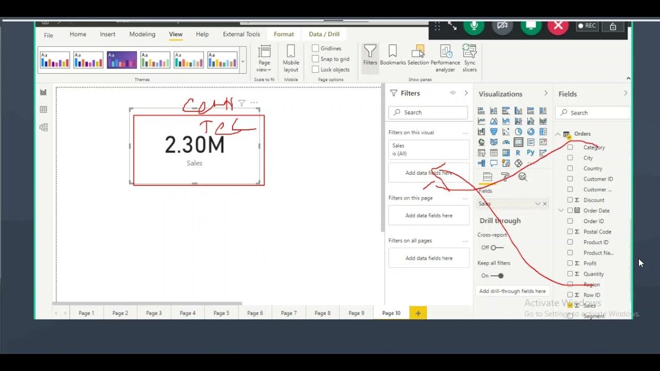
Task: Select the Python visual icon
Action: tap(531, 153)
